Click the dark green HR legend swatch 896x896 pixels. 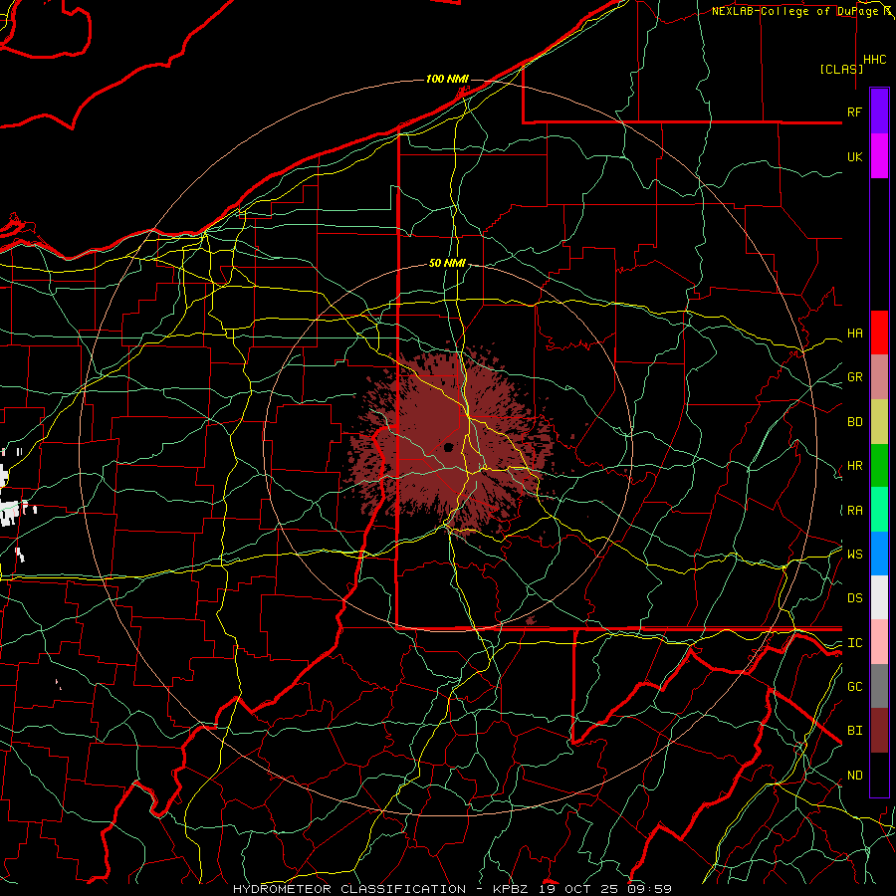click(879, 466)
